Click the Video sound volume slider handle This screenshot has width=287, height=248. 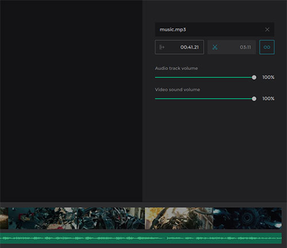pyautogui.click(x=254, y=99)
